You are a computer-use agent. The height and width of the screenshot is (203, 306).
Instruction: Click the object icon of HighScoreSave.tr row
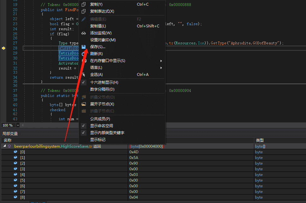(9, 146)
